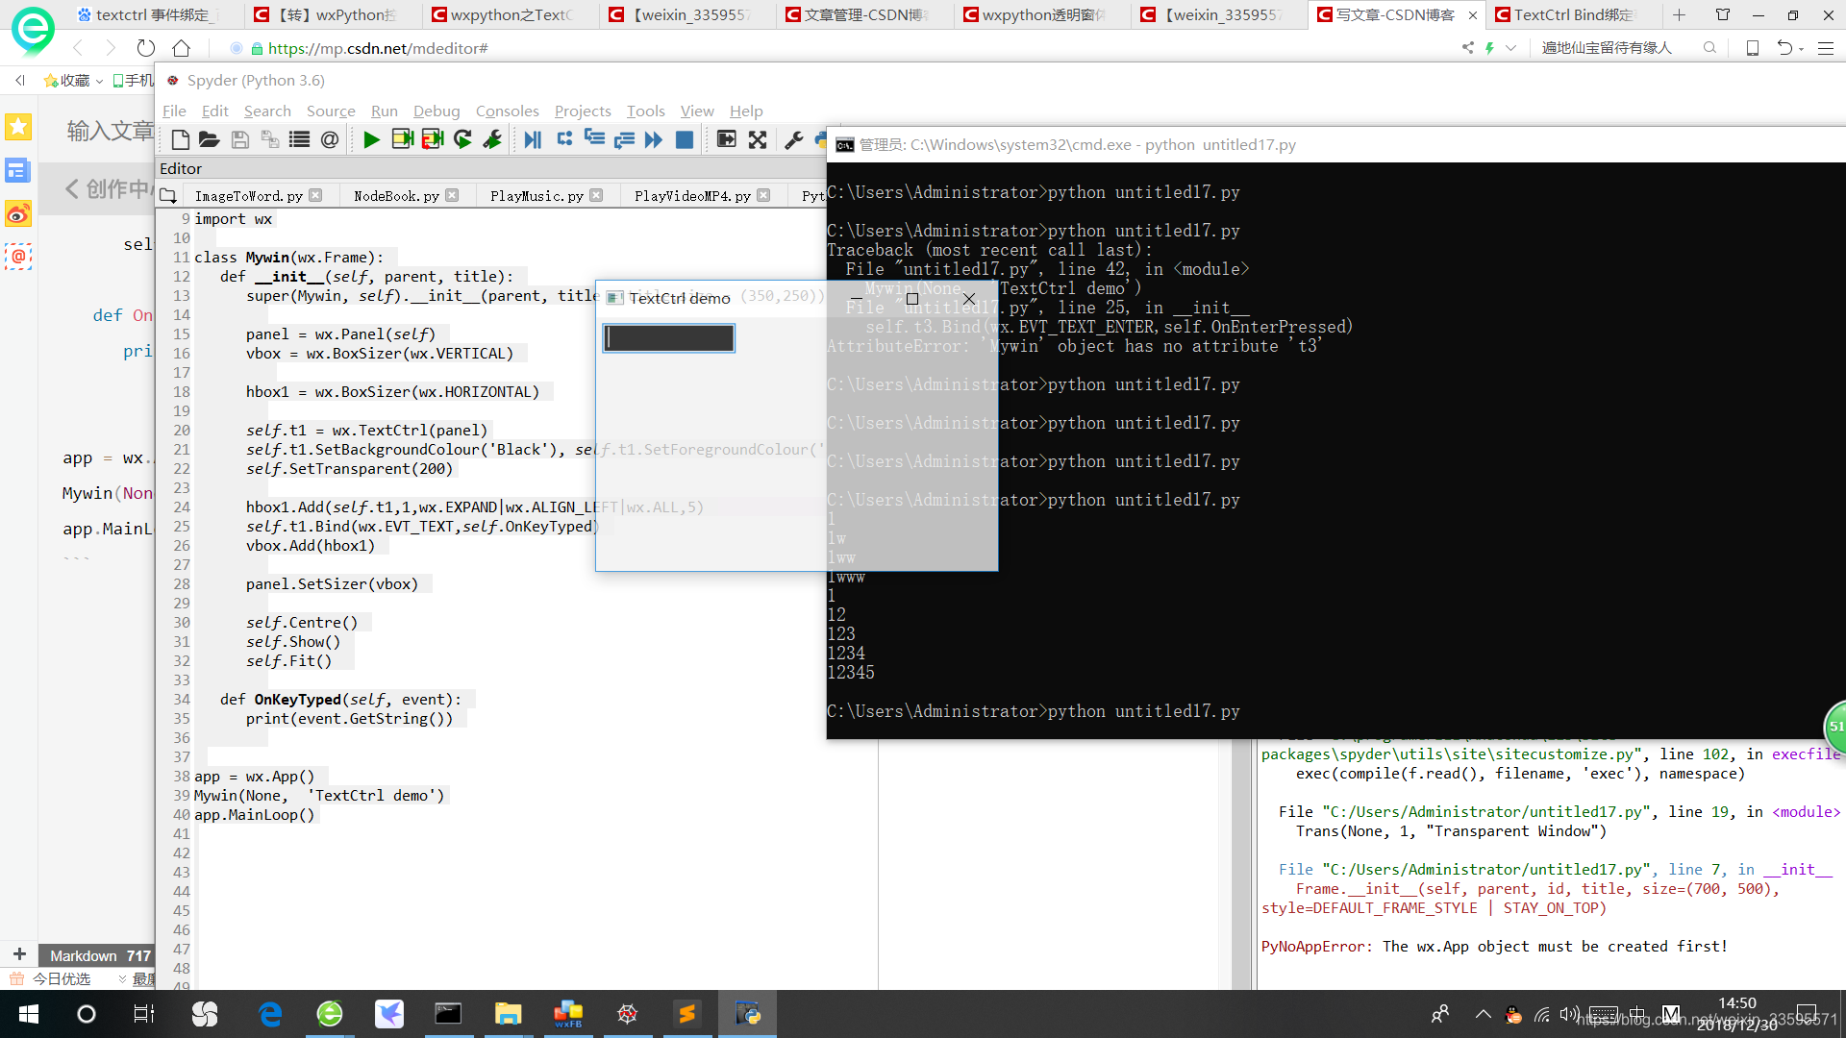Open Spyder Preferences wrench icon
This screenshot has height=1038, width=1846.
click(794, 140)
